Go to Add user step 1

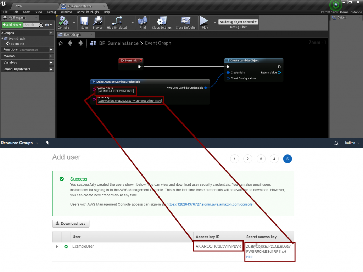tap(235, 159)
